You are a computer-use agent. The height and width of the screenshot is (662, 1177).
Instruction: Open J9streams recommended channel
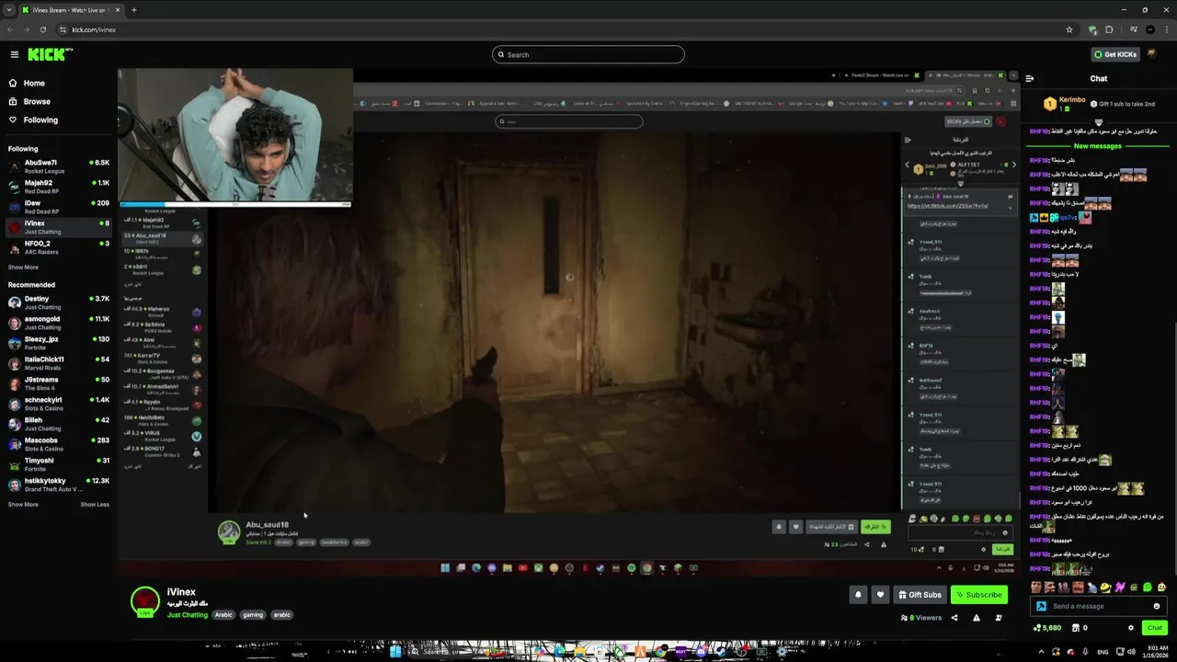pos(59,383)
